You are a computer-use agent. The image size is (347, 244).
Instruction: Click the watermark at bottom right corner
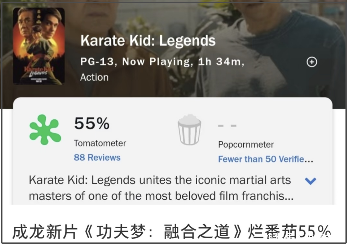[x=299, y=237]
